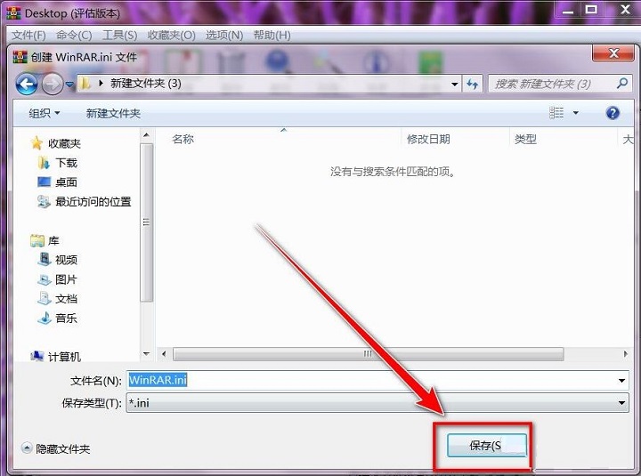Image resolution: width=641 pixels, height=476 pixels.
Task: Click 新建文件夹 toolbar button
Action: (113, 113)
